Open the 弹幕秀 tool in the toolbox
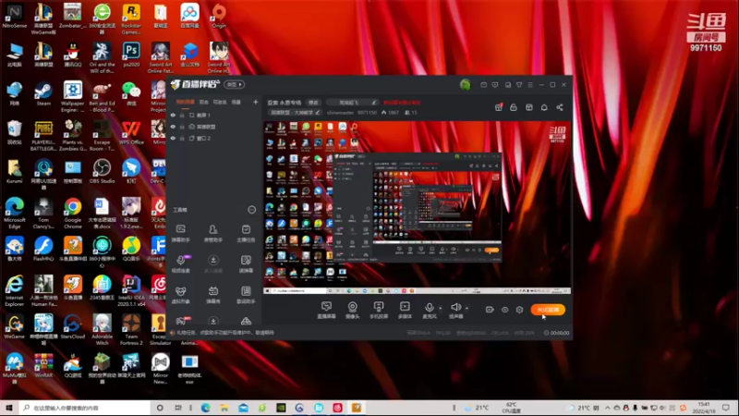This screenshot has width=739, height=416. click(x=213, y=295)
